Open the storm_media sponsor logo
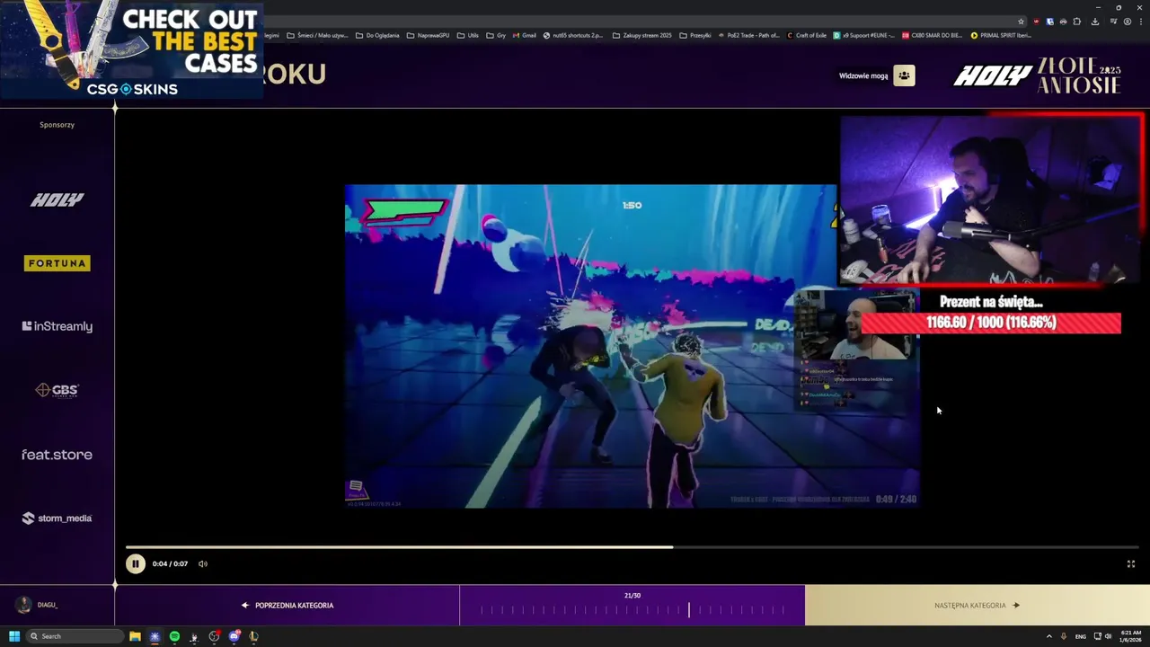Screen dimensions: 1150x647 57,518
